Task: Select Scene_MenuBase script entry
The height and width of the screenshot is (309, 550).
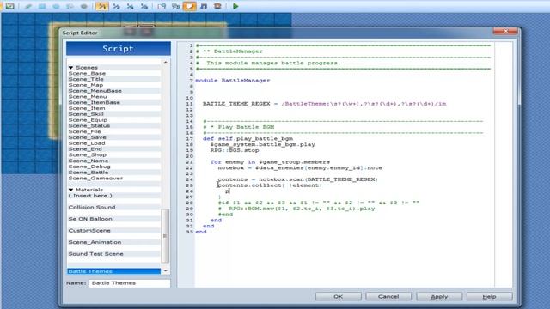Action: (114, 91)
